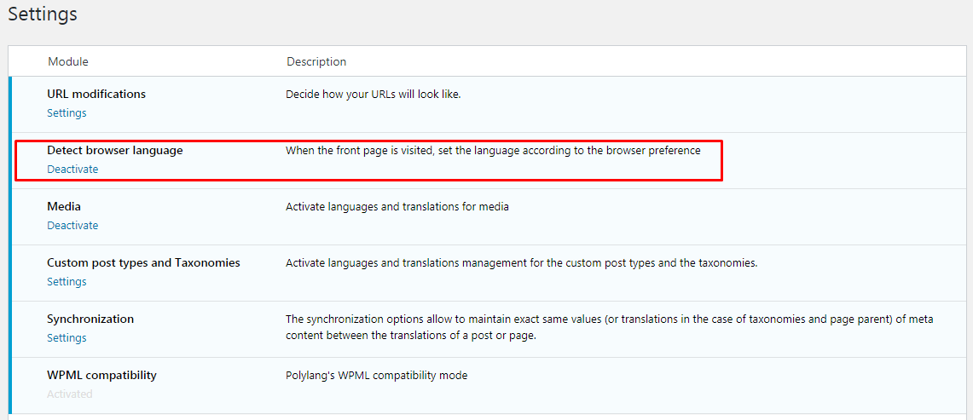973x420 pixels.
Task: Select the Detect browser language title
Action: [115, 151]
